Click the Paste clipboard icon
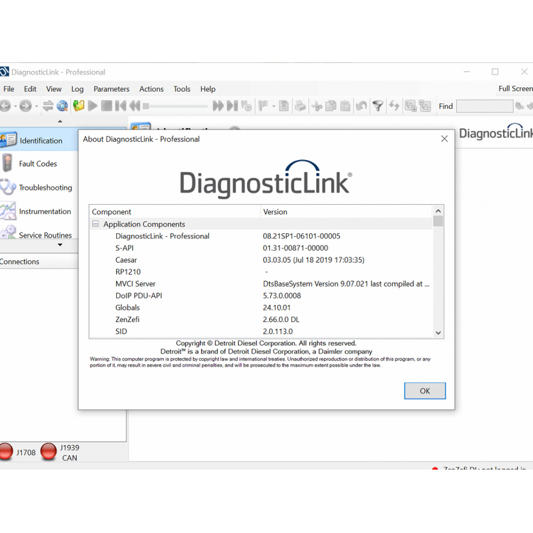The width and height of the screenshot is (533, 533). [x=345, y=107]
